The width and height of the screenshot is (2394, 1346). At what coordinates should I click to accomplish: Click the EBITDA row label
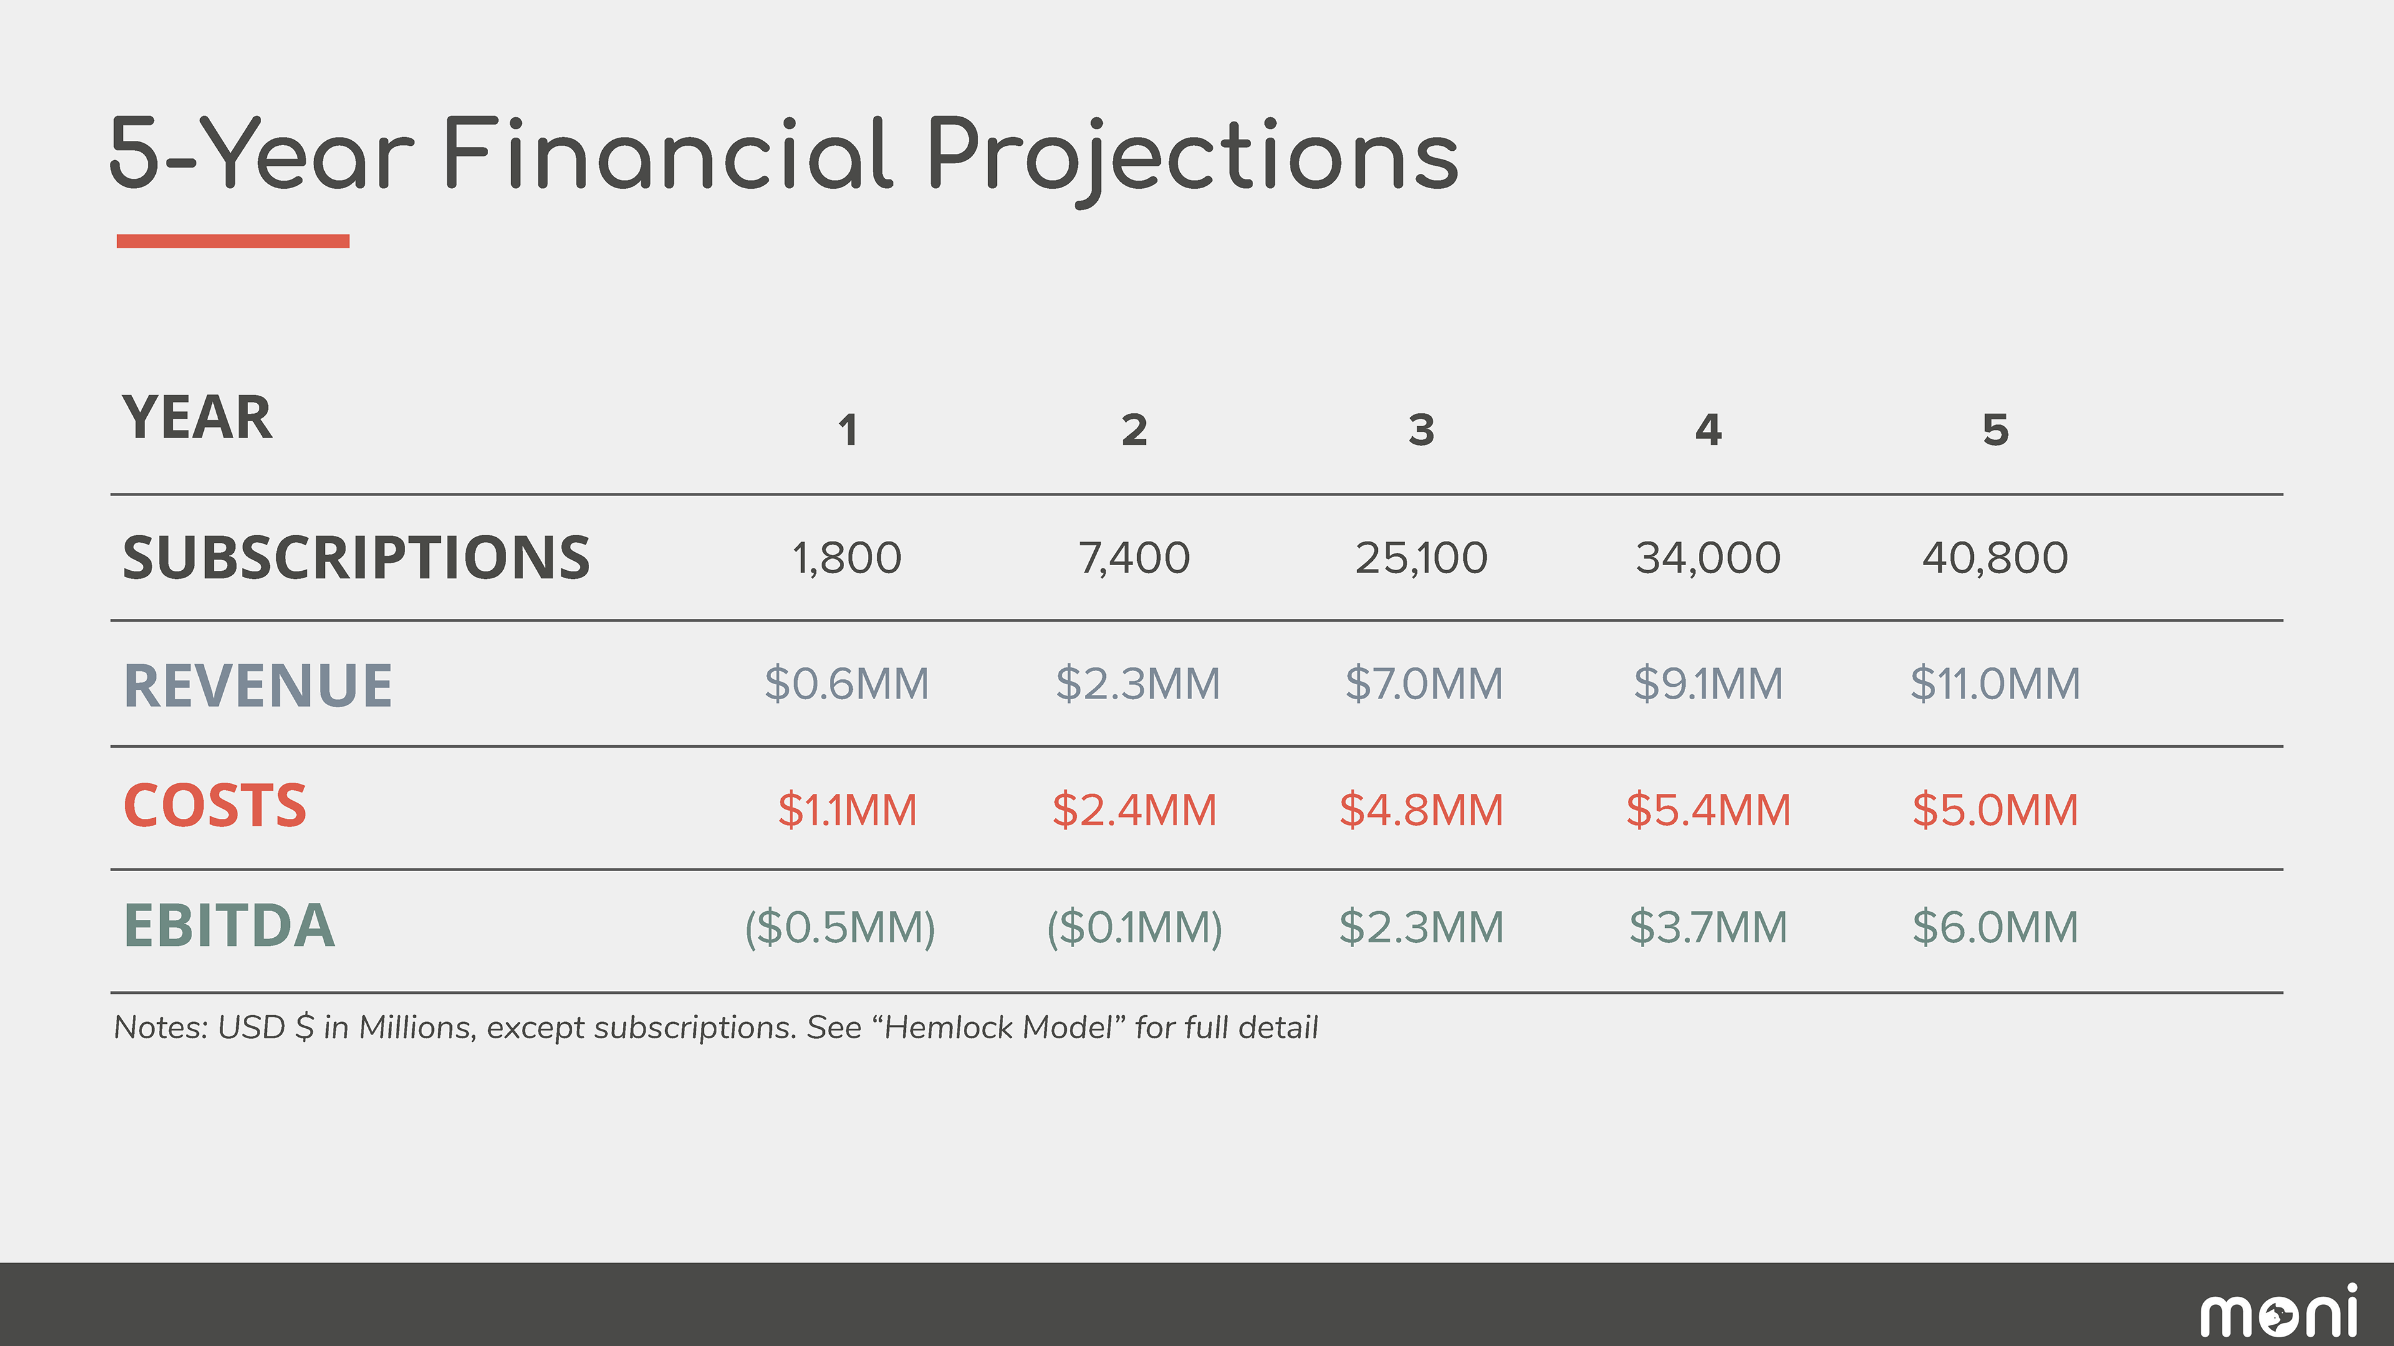tap(229, 926)
